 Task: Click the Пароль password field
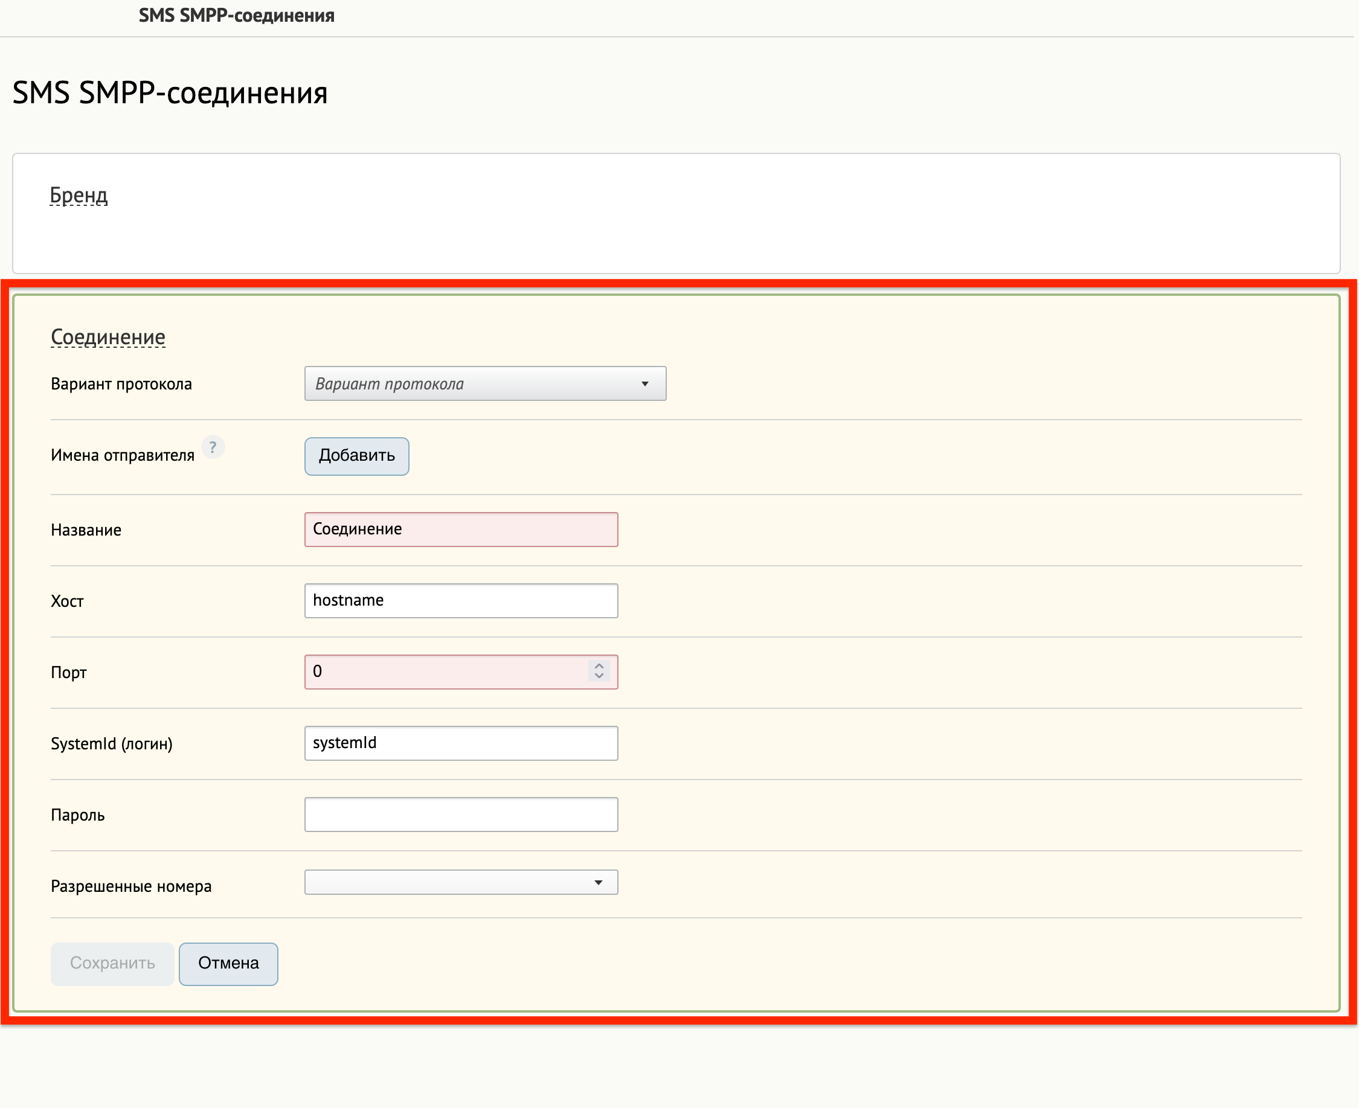point(461,815)
